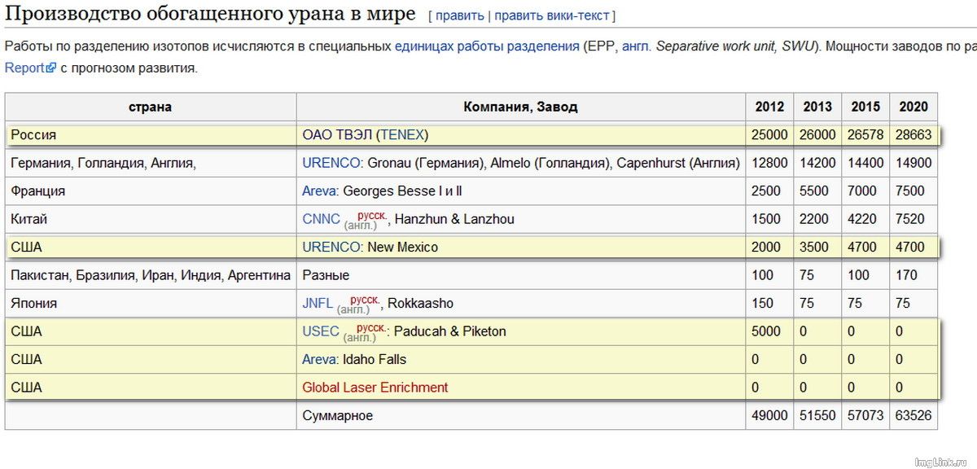Viewport: 977px width, 469px height.
Task: Click the external link icon beside Report
Action: (x=51, y=68)
